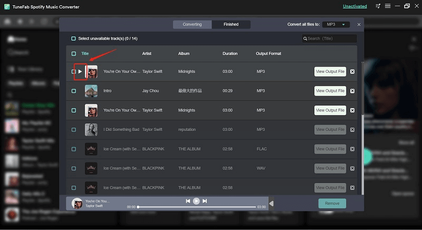Open Intro album artwork thumbnail

(91, 91)
